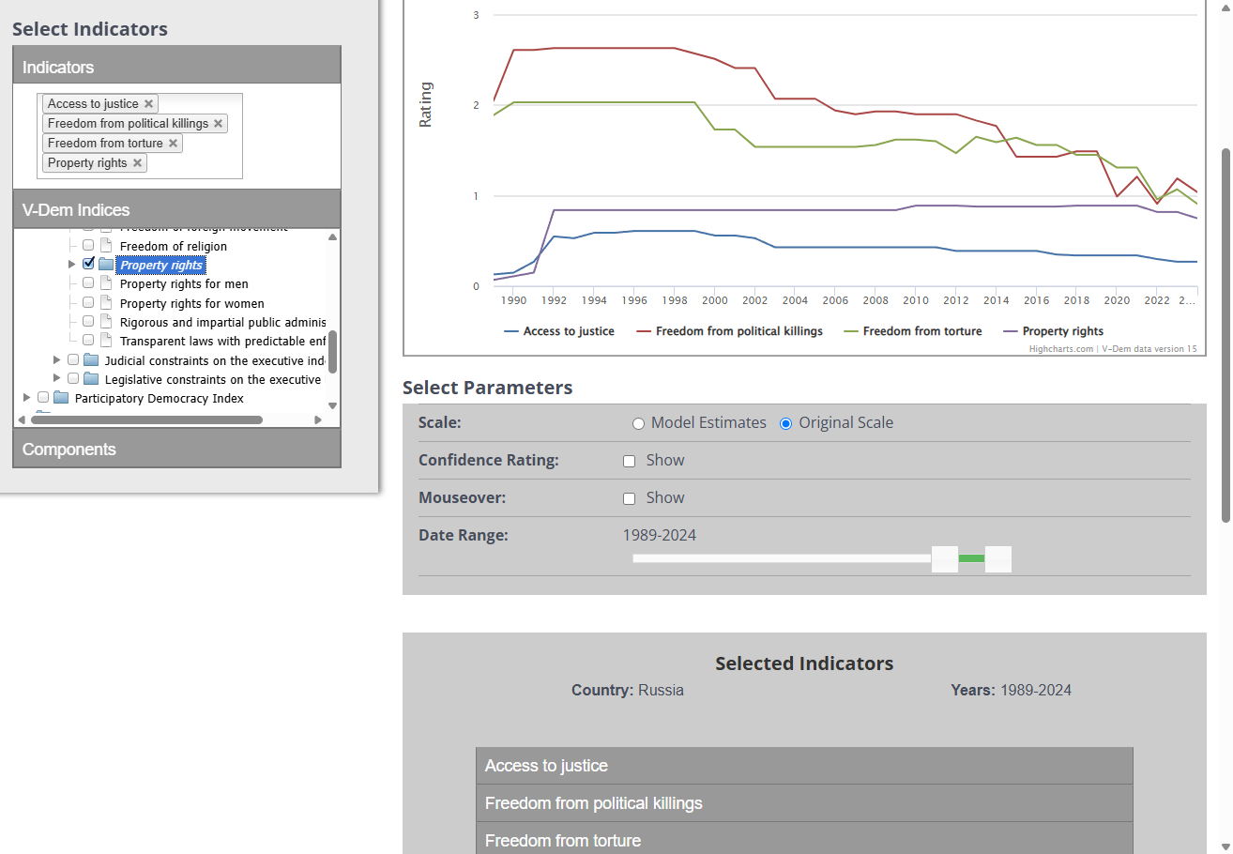The width and height of the screenshot is (1233, 854).
Task: Click the tree's scroll down arrow
Action: 332,405
